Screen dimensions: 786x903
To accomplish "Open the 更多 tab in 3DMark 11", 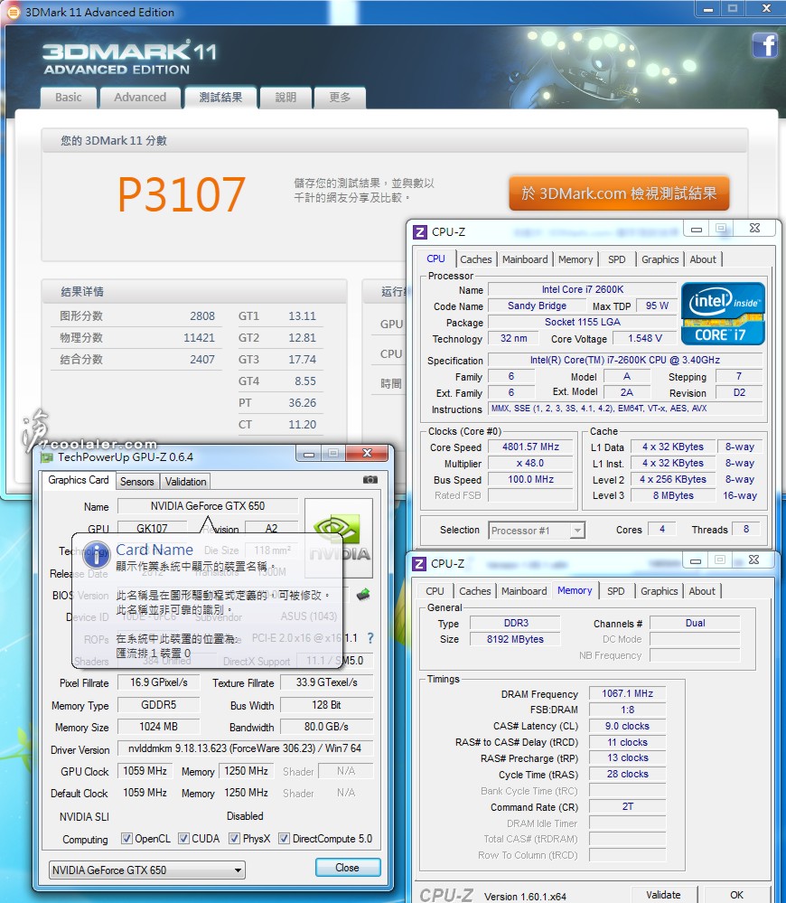I will [x=340, y=98].
